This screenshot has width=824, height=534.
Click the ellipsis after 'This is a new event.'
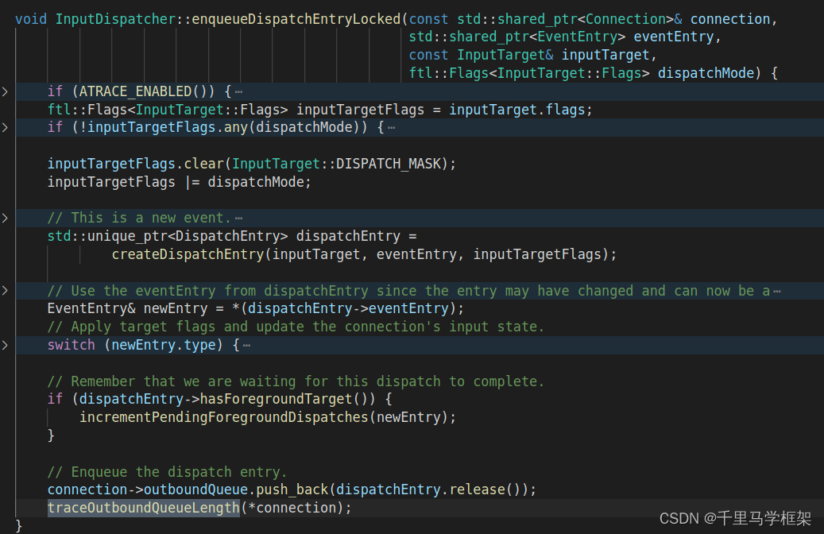coord(238,218)
